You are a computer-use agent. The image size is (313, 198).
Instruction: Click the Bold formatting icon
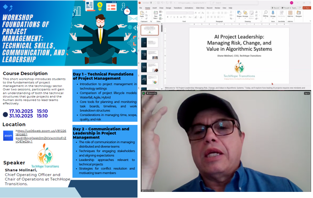[168, 17]
